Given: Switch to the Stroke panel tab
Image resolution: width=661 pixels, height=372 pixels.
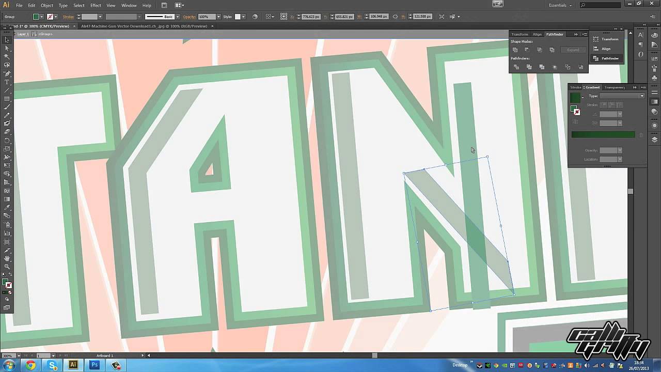Looking at the screenshot, I should (575, 87).
